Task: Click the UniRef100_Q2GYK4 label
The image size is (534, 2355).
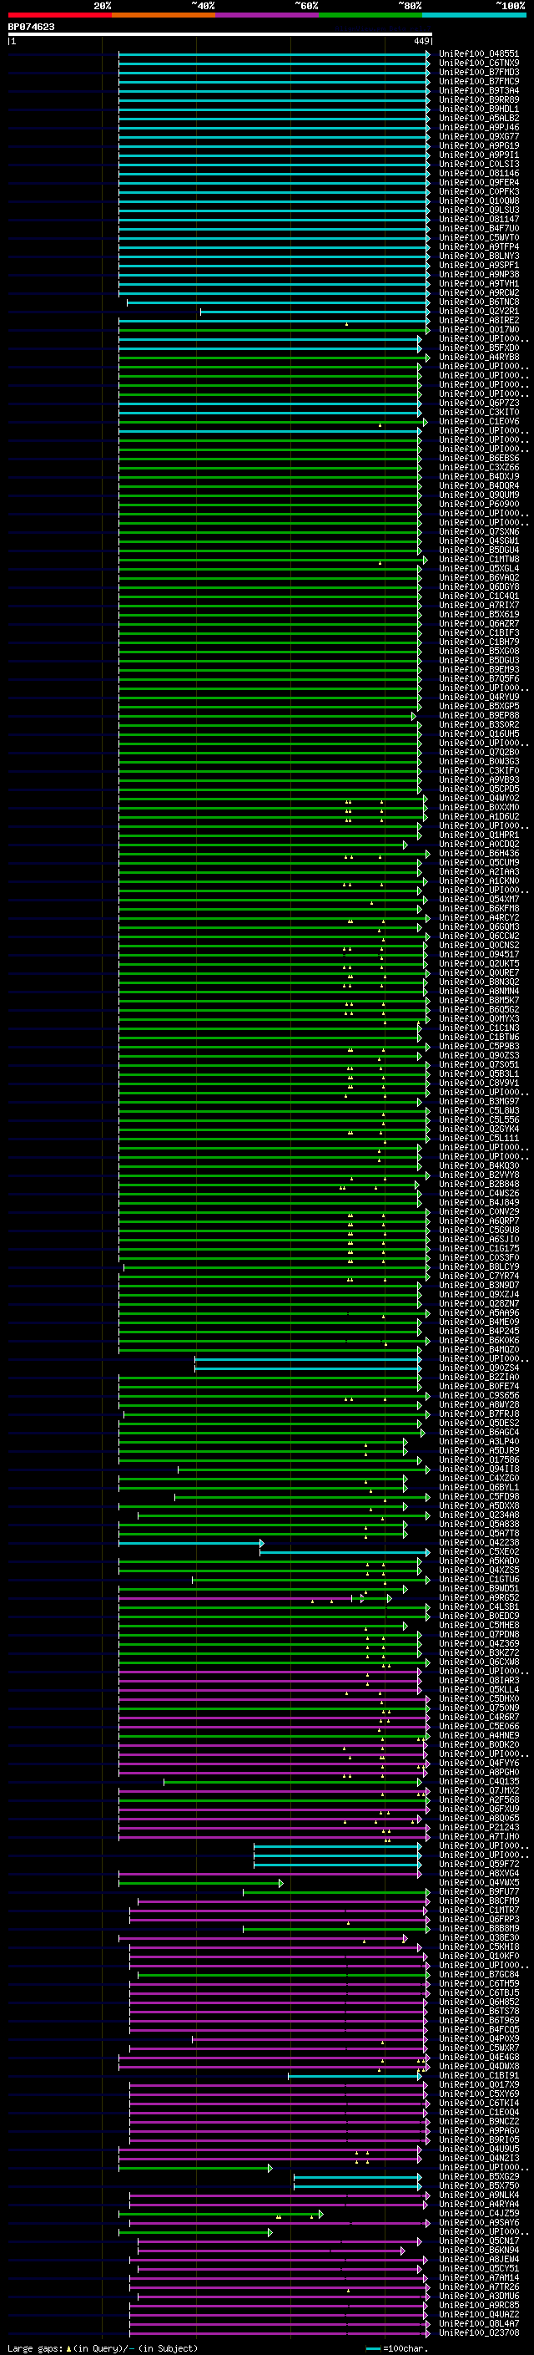Action: (x=478, y=1129)
